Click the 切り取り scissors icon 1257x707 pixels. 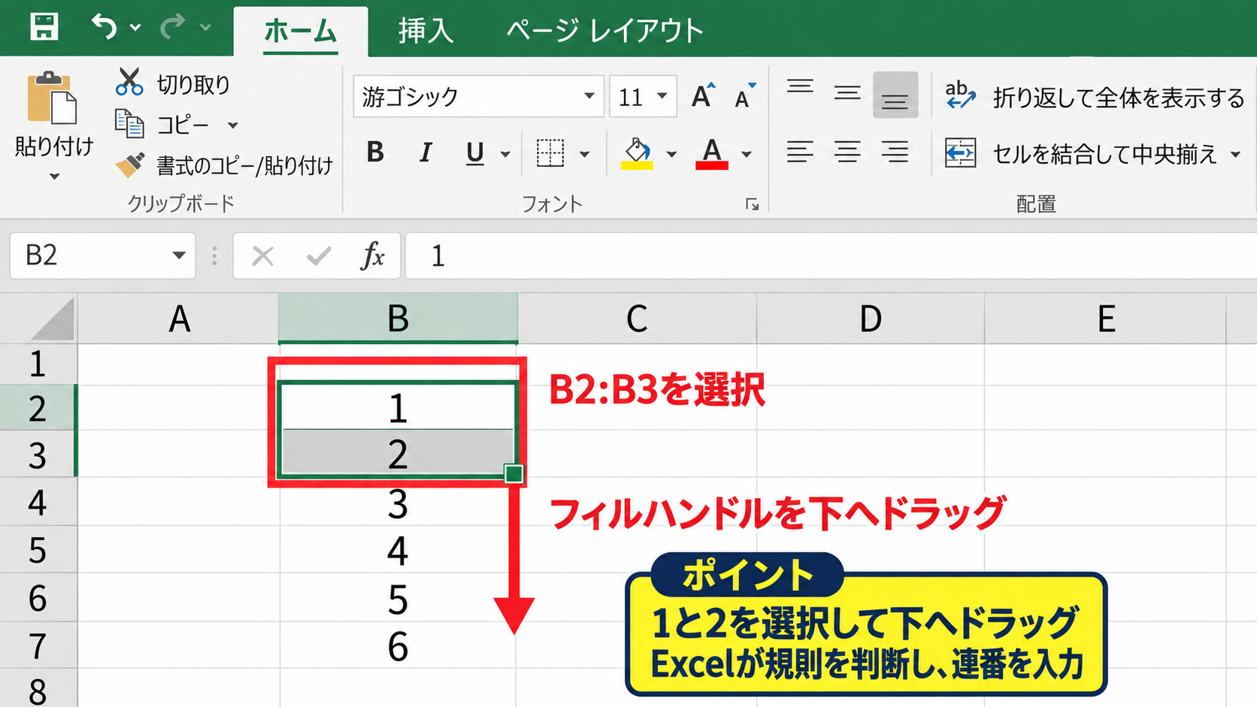click(x=129, y=82)
